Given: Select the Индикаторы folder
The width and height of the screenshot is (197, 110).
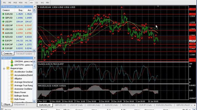Looking at the screenshot, I should (16, 68).
